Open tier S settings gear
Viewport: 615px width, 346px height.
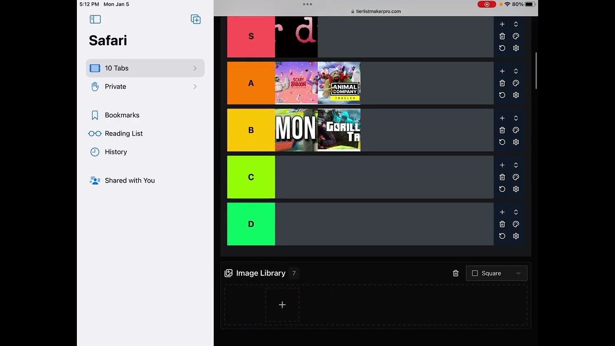(x=516, y=48)
